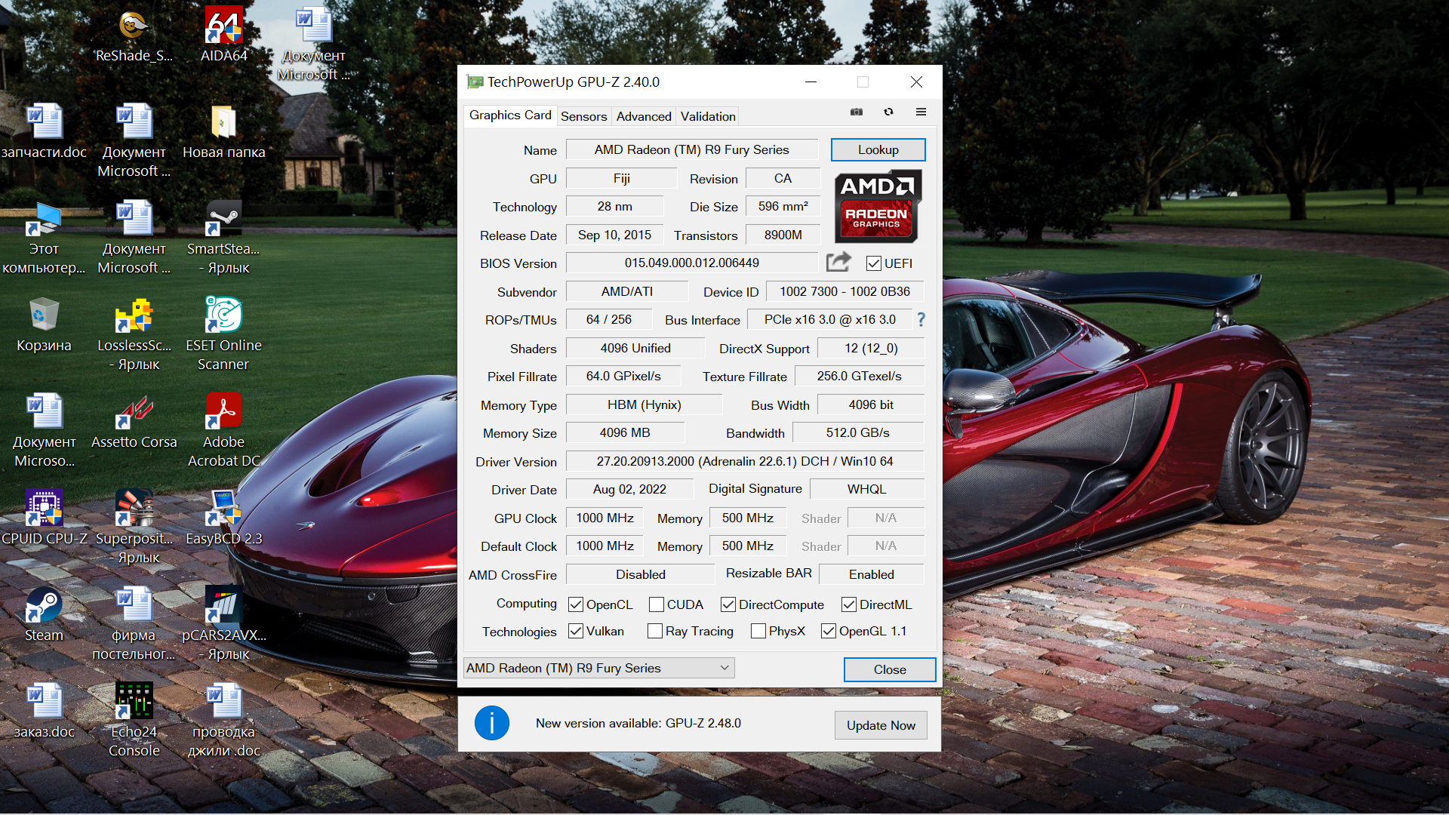Screen dimensions: 1449x815
Task: Click the BIOS Version value field
Action: [691, 263]
